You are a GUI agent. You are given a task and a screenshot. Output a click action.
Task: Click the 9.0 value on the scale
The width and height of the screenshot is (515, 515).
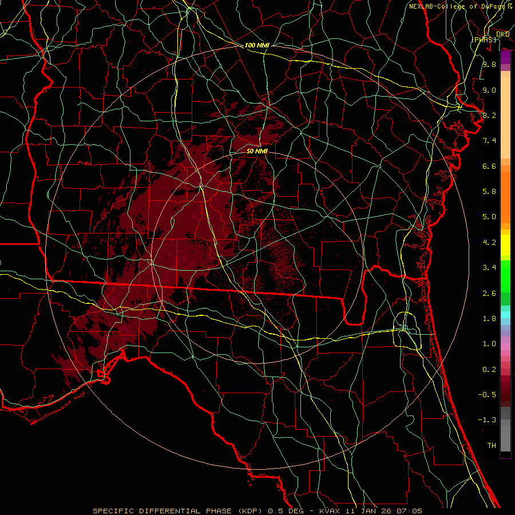(489, 90)
